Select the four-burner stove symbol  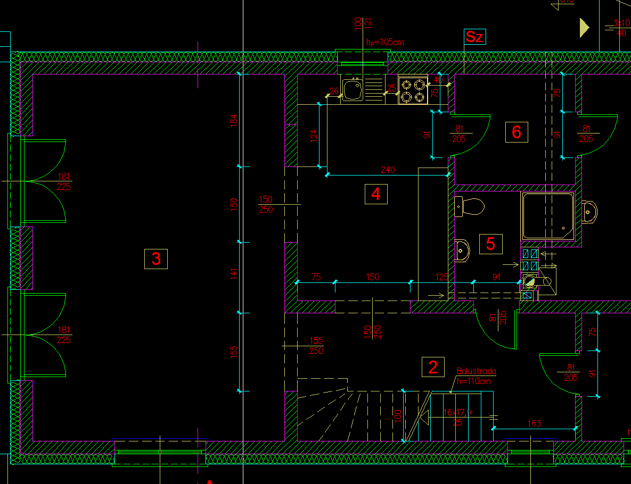413,90
